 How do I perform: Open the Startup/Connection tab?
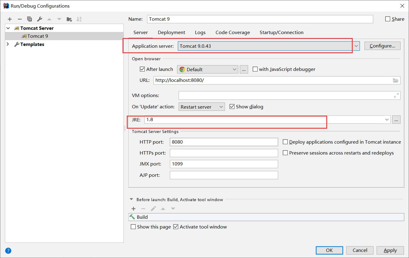(281, 32)
